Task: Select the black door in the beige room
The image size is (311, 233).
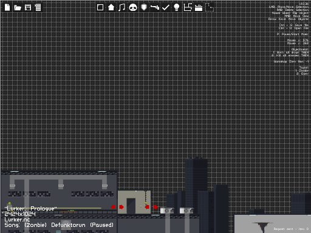Action: click(131, 206)
